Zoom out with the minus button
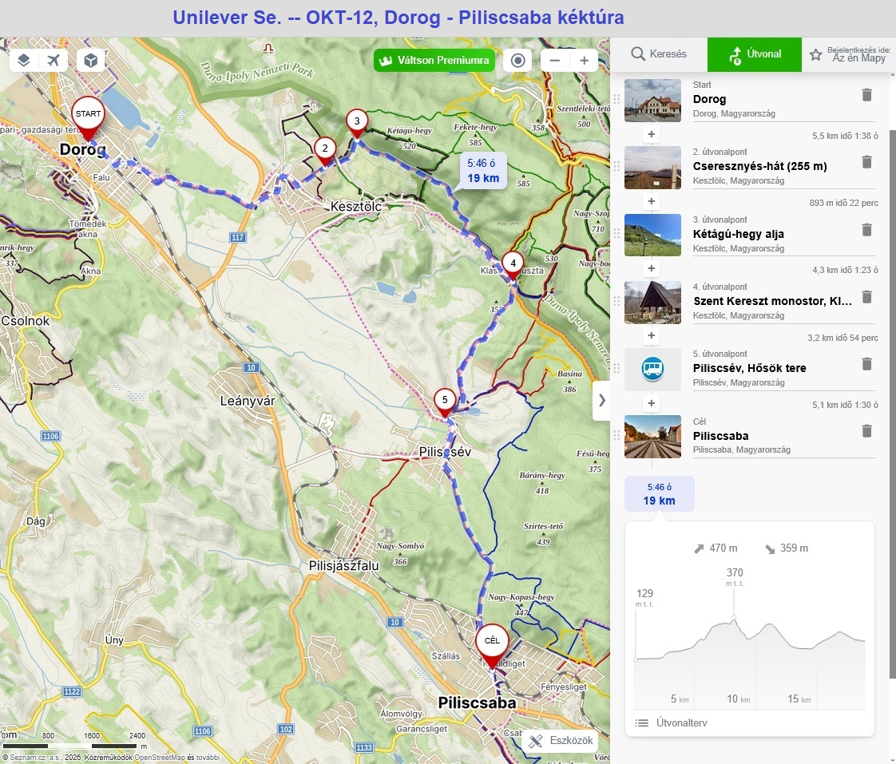This screenshot has height=764, width=896. tap(555, 61)
